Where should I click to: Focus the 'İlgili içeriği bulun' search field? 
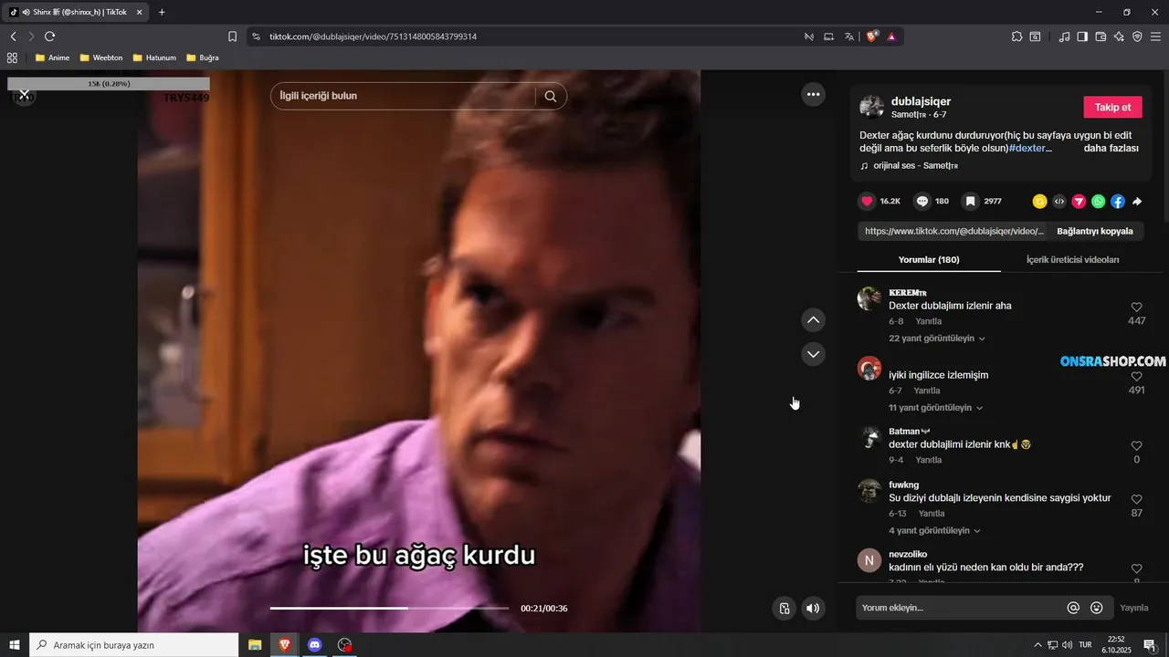tap(403, 96)
